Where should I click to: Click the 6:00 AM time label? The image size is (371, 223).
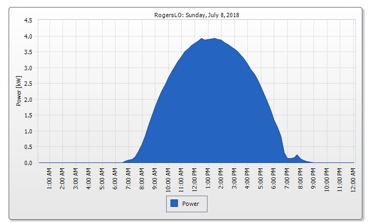115,179
